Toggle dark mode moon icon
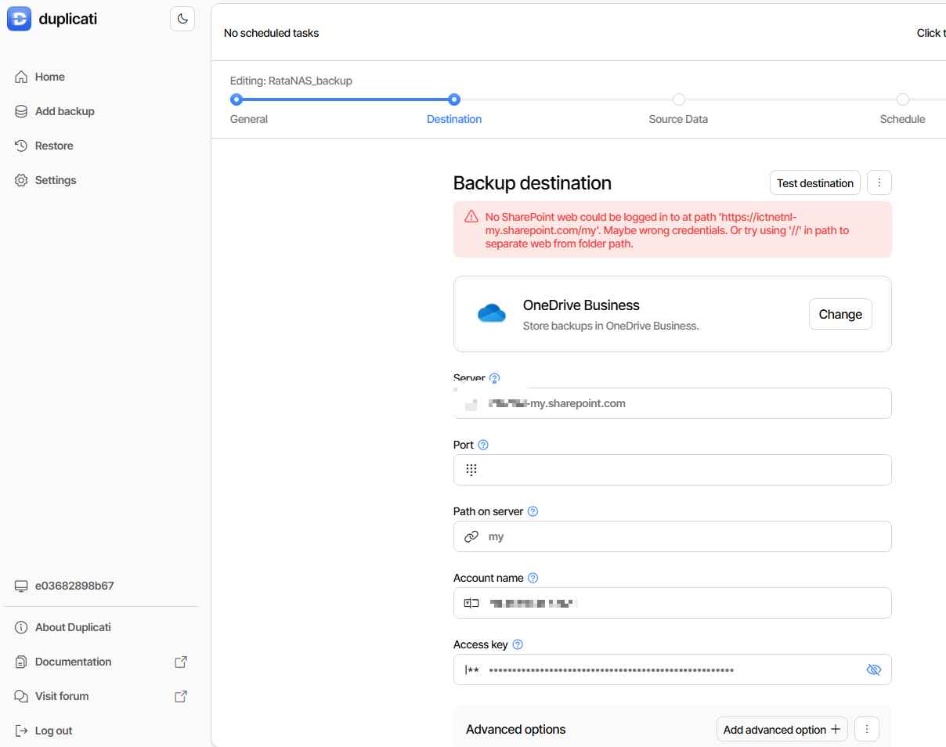Image resolution: width=946 pixels, height=747 pixels. tap(182, 19)
